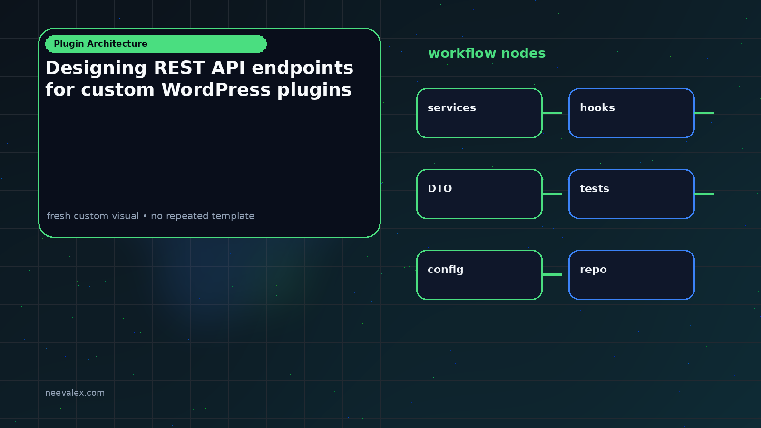Choose the repo node

(632, 275)
